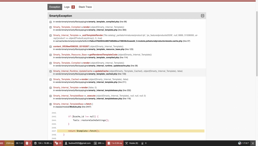Open the 265 ms render time panel
Image resolution: width=258 pixels, height=146 pixels.
coord(99,143)
